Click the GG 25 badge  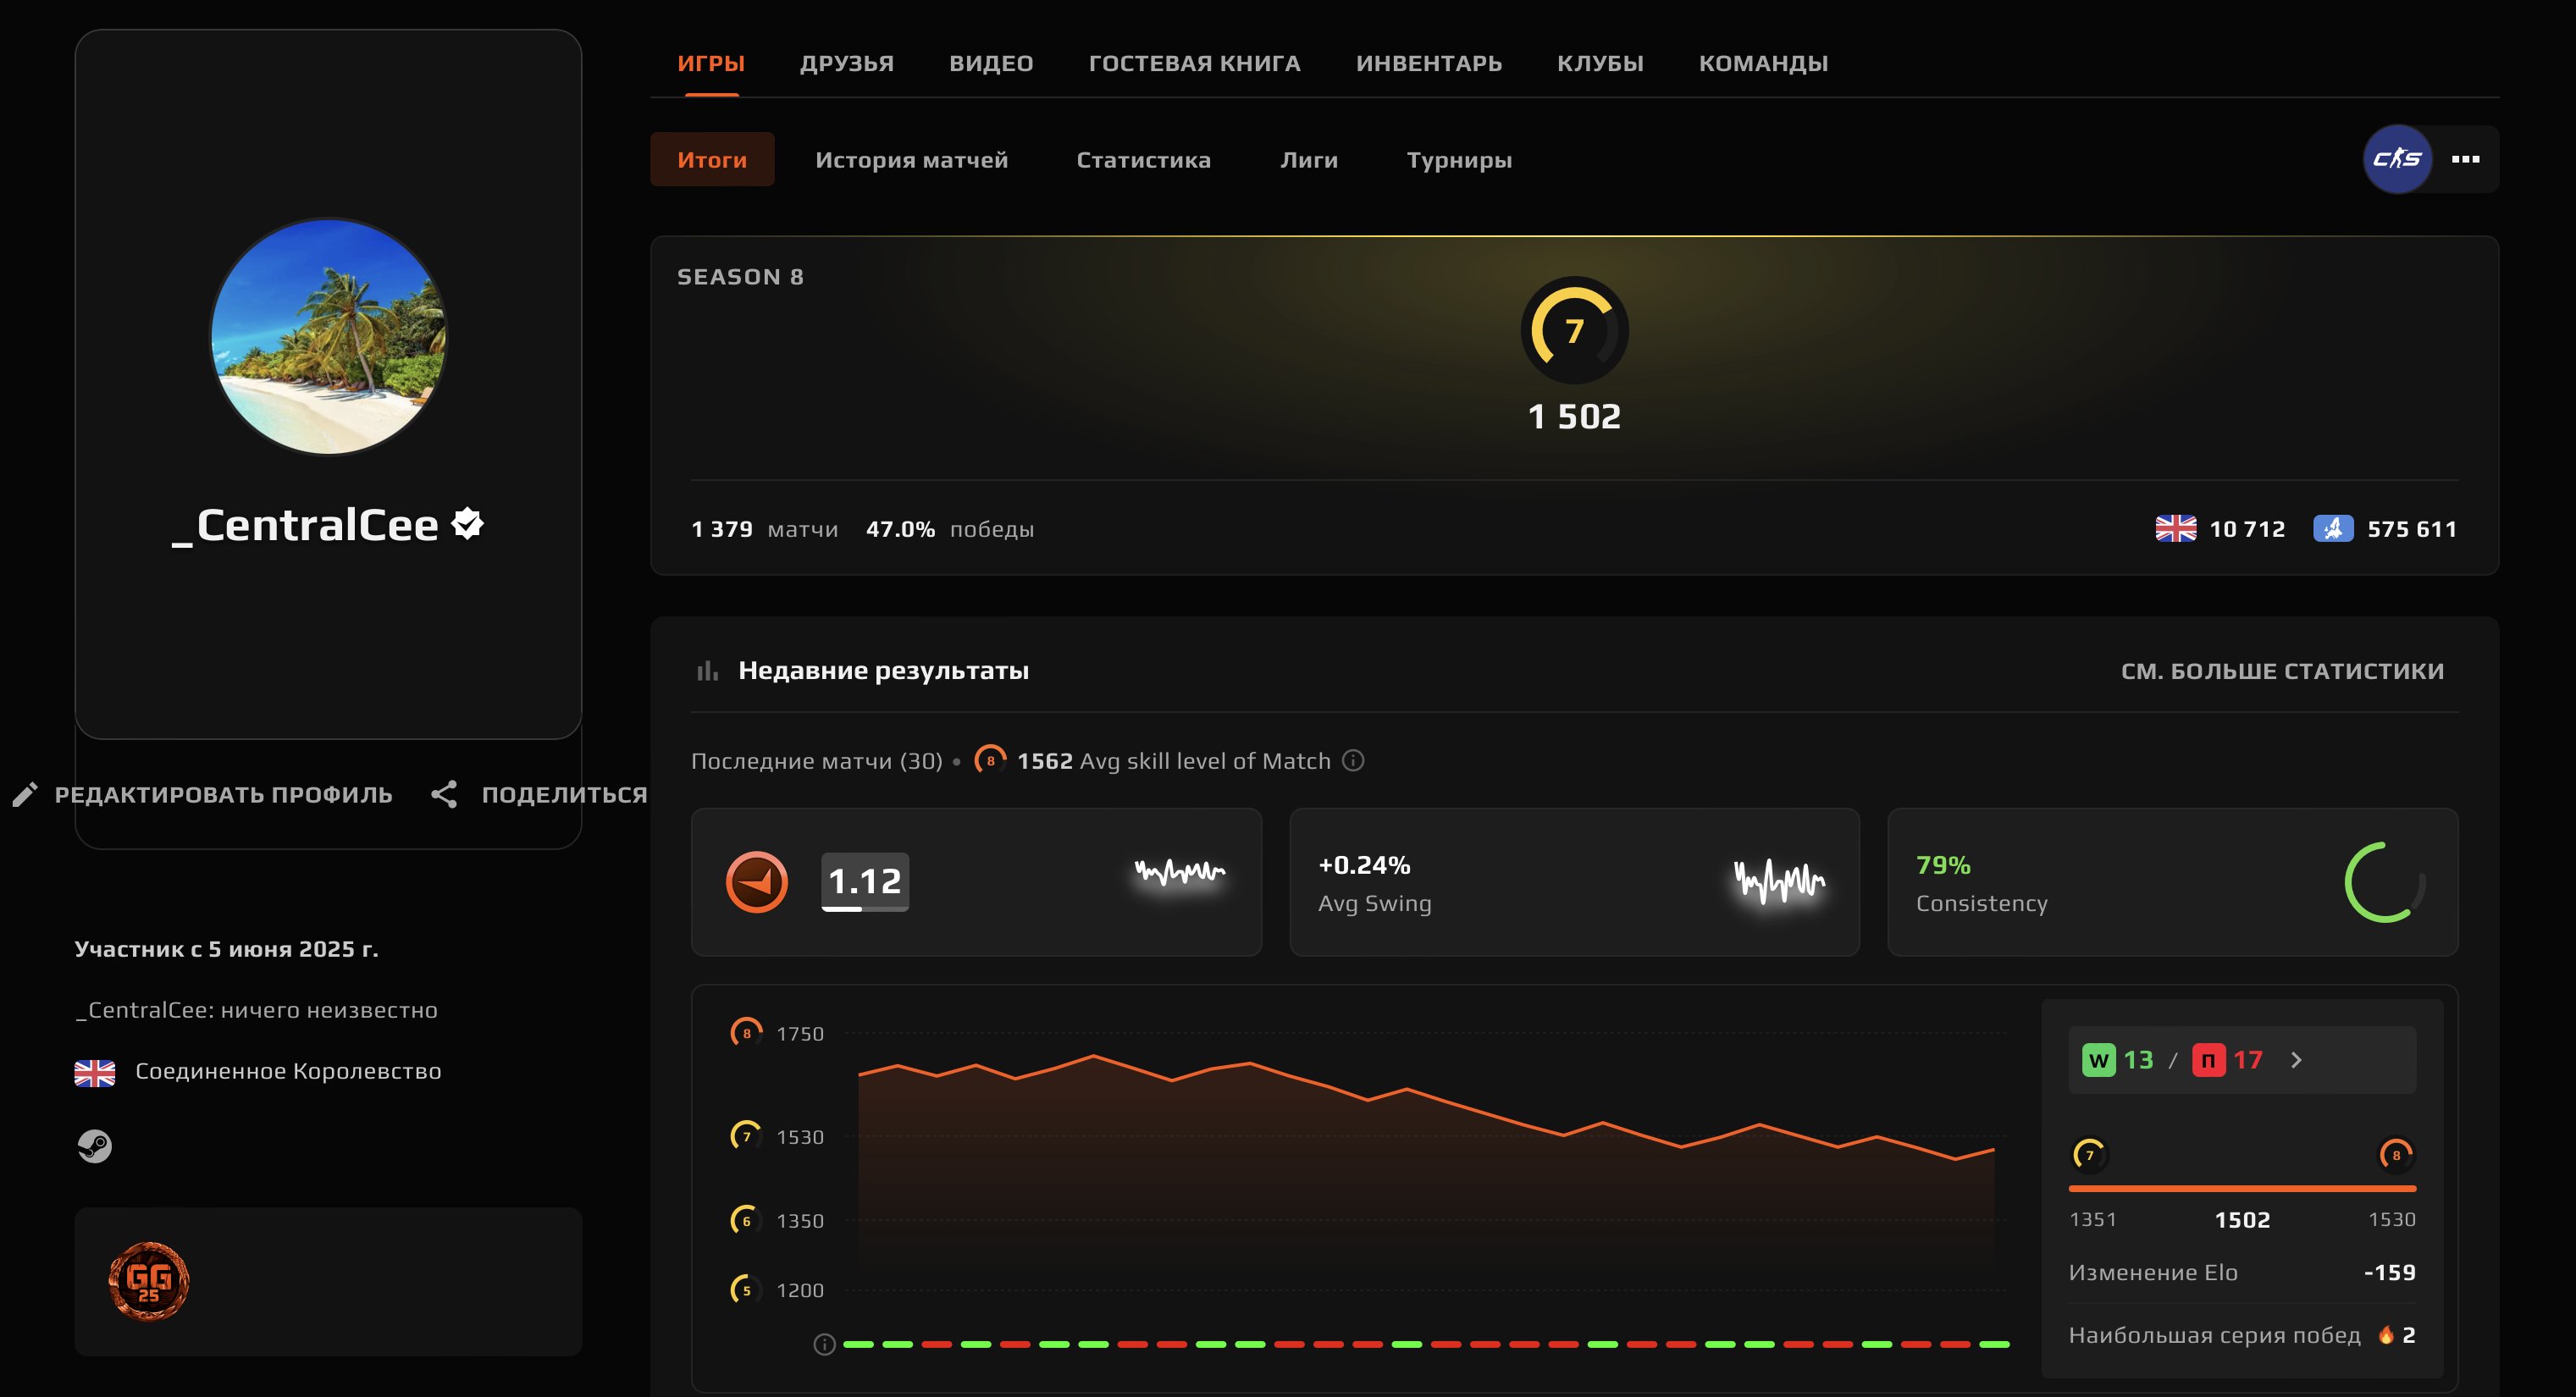[149, 1281]
